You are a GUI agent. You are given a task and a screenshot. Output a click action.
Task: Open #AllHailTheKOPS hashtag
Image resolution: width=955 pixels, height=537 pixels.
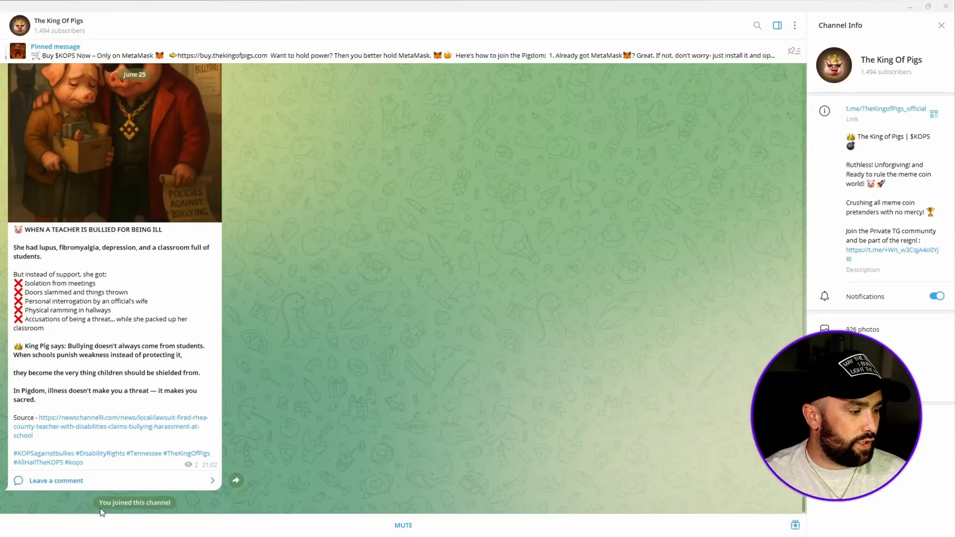pos(38,462)
